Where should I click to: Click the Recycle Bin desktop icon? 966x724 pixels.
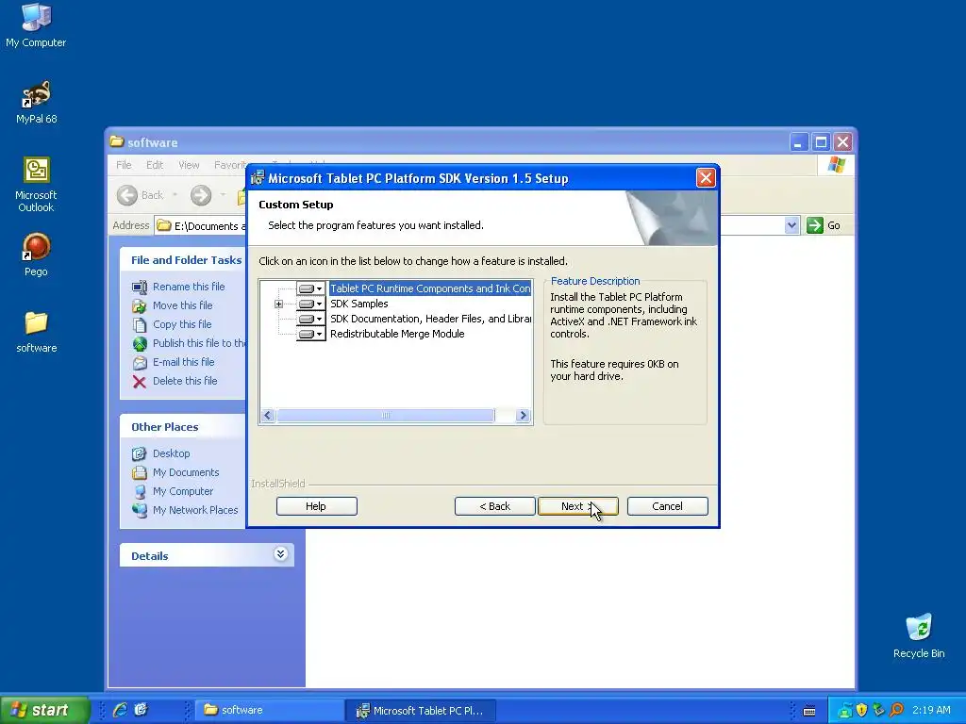pos(919,636)
